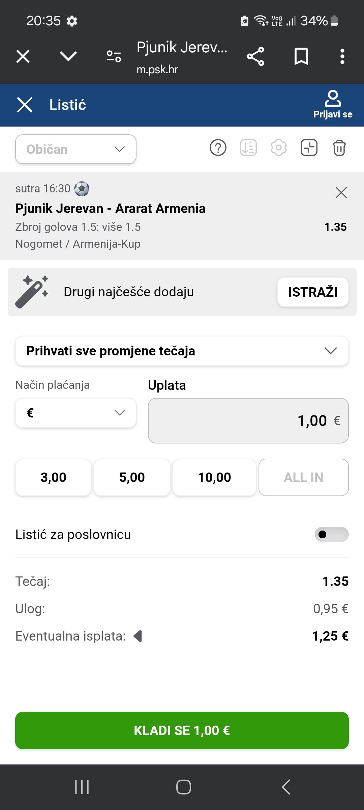Screen dimensions: 364x810
Task: Open the bet slip settings gear
Action: 278,148
